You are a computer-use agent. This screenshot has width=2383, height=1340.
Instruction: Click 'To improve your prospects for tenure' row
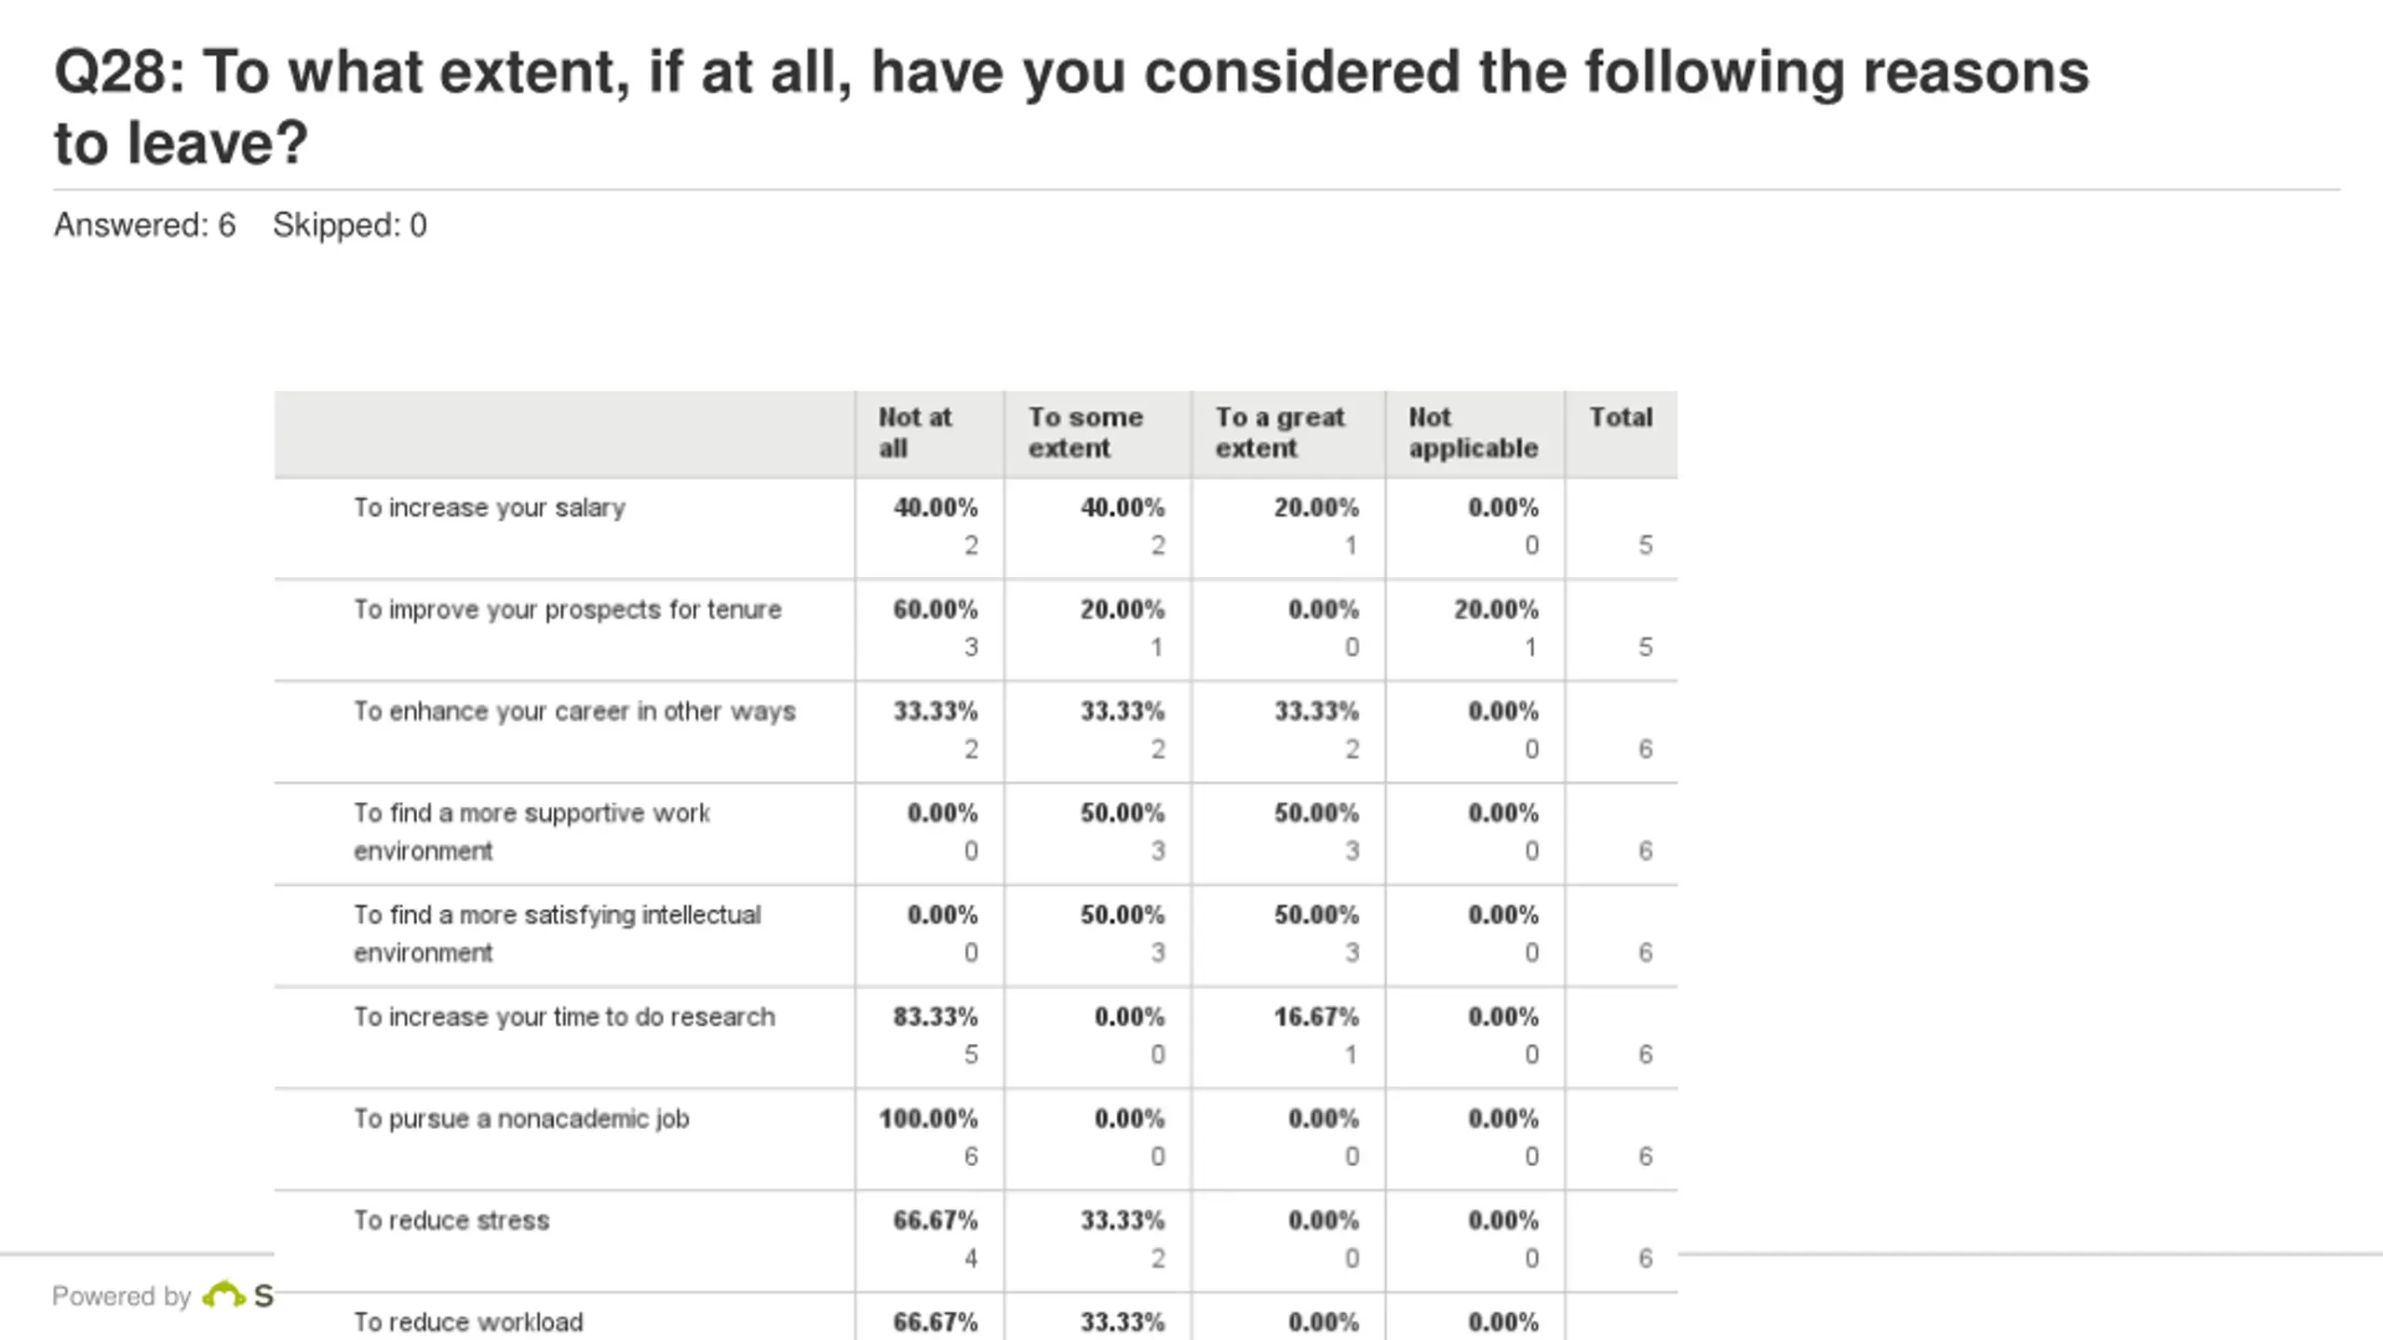pyautogui.click(x=567, y=610)
